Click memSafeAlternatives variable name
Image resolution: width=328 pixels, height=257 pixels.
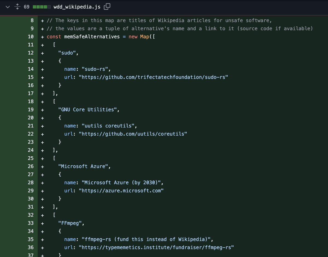[92, 37]
